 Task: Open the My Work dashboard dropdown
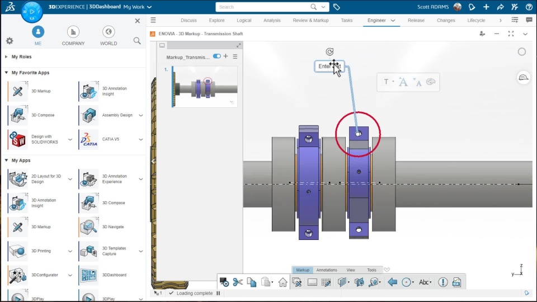tap(149, 7)
